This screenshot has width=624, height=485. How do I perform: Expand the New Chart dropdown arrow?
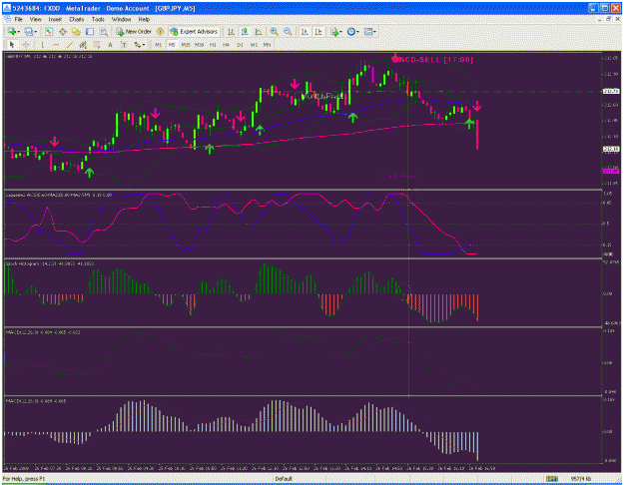[19, 31]
